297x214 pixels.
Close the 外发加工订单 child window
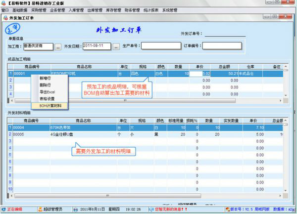click(286, 17)
